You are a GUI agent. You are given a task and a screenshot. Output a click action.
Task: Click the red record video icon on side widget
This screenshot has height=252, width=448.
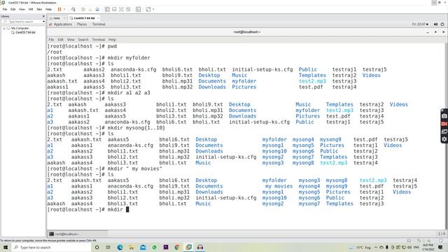coord(444,124)
